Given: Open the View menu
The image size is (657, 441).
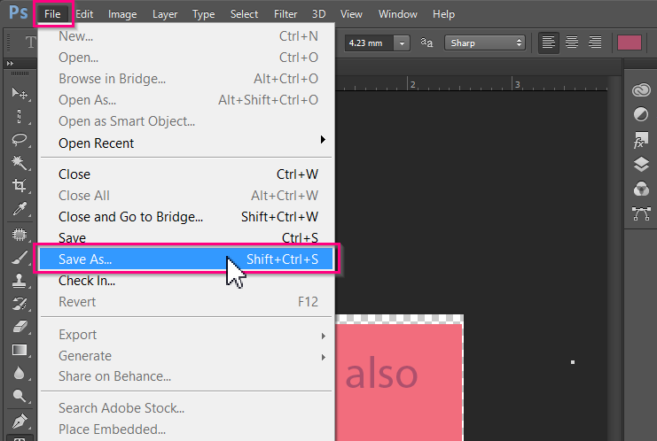Looking at the screenshot, I should [351, 14].
